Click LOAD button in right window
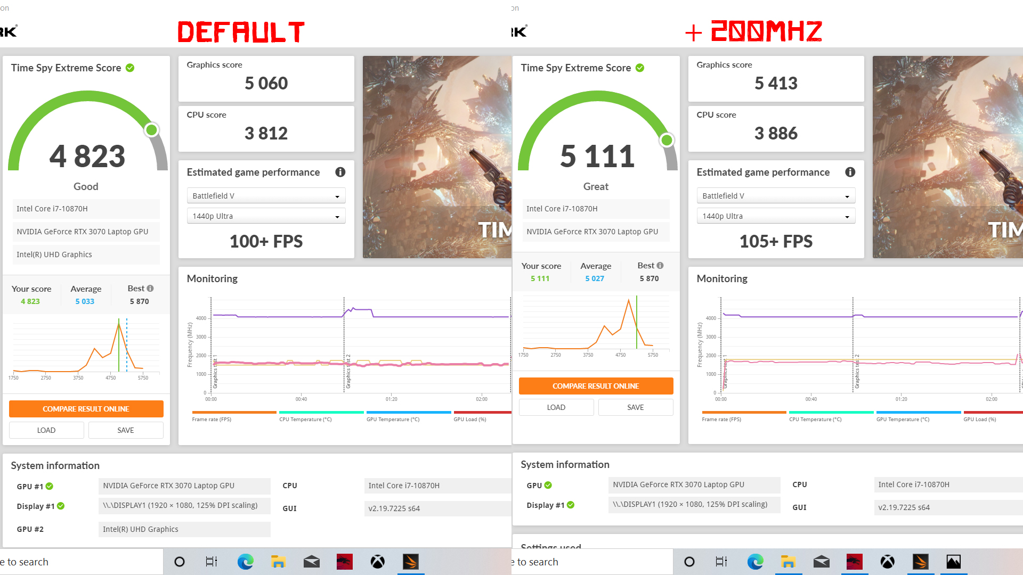The width and height of the screenshot is (1023, 575). pyautogui.click(x=556, y=407)
